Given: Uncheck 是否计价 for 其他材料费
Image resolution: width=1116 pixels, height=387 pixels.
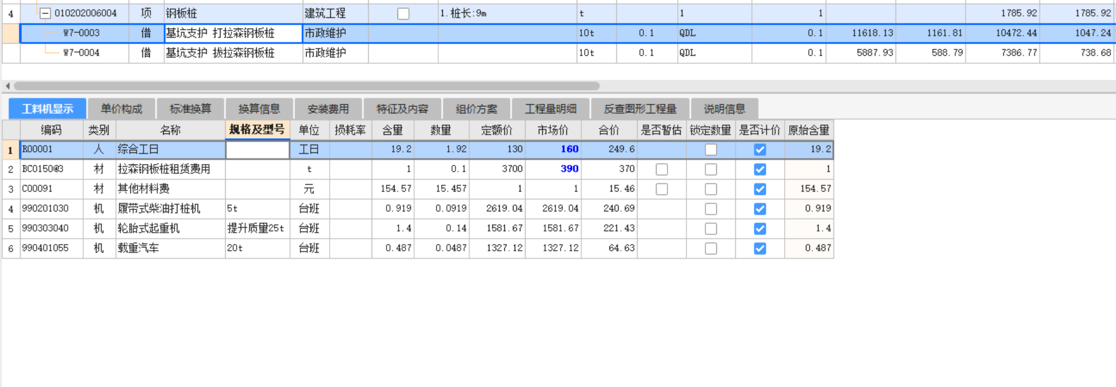Looking at the screenshot, I should coord(759,189).
